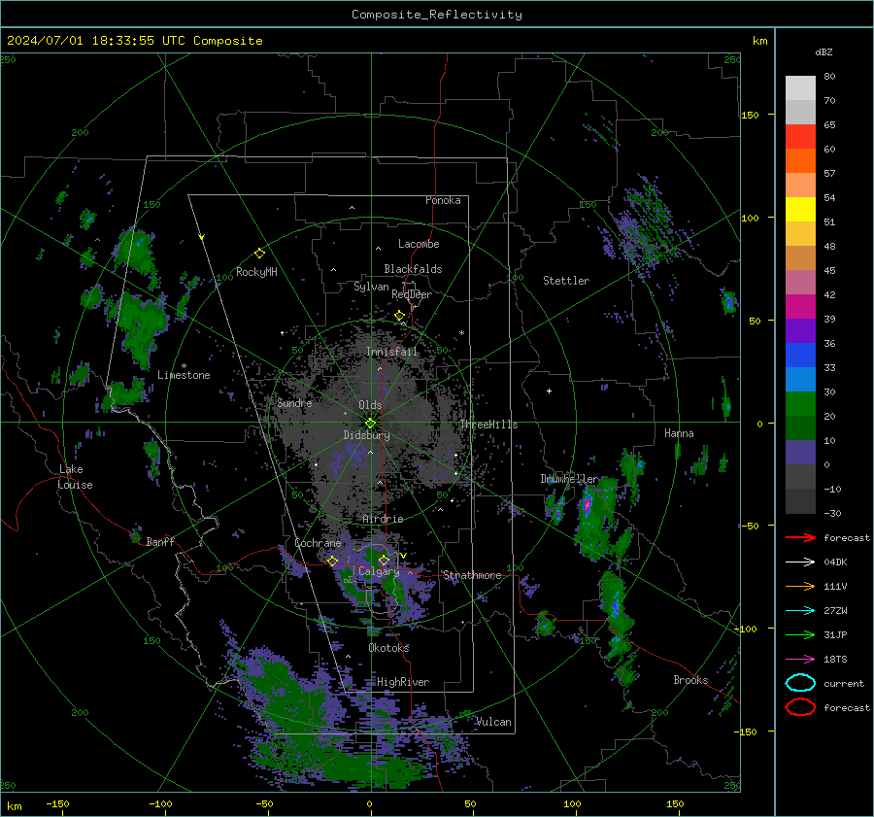
Task: Click the Composite_Reflectivity title text
Action: 437,15
